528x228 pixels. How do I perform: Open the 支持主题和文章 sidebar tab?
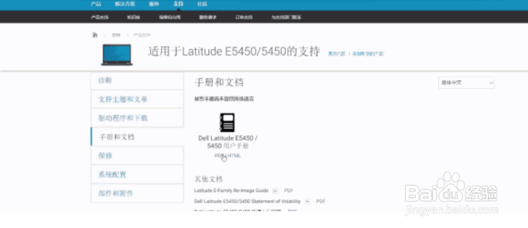point(137,100)
